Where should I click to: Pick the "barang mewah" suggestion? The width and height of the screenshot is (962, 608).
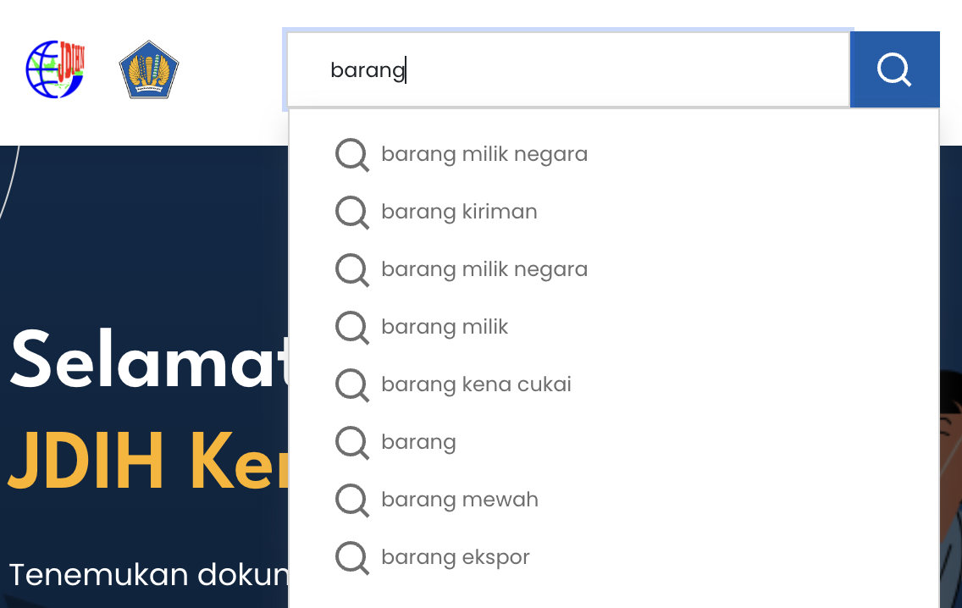click(x=460, y=500)
